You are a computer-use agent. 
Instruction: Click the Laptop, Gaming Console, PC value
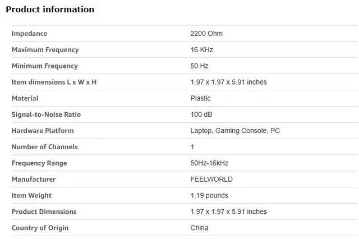point(235,131)
